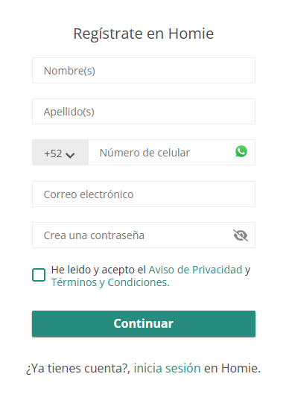The height and width of the screenshot is (406, 289).
Task: Select the Apellido(s) text field
Action: [144, 111]
